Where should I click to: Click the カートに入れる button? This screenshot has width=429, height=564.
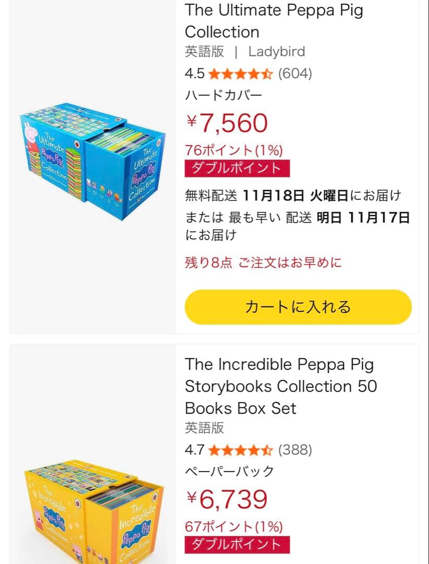coord(298,307)
